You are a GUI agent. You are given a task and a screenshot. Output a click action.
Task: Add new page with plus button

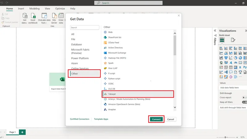coord(22,132)
